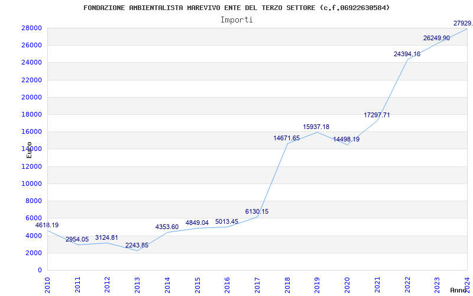The width and height of the screenshot is (473, 296).
Task: Click y-axis value 24000
Action: click(x=31, y=63)
